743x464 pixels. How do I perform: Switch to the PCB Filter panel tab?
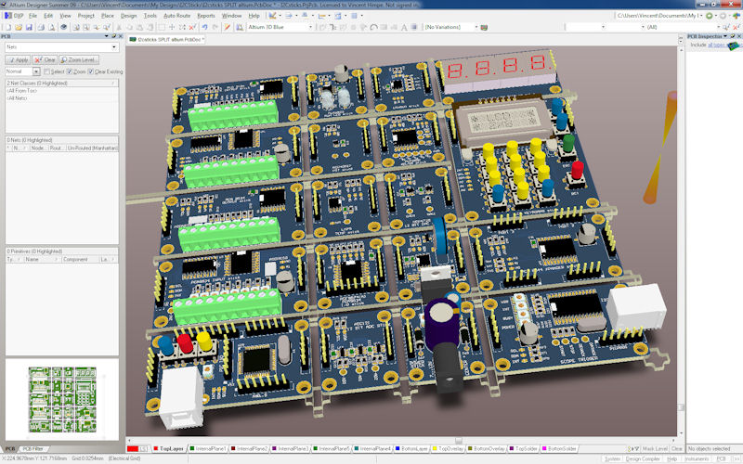33,449
